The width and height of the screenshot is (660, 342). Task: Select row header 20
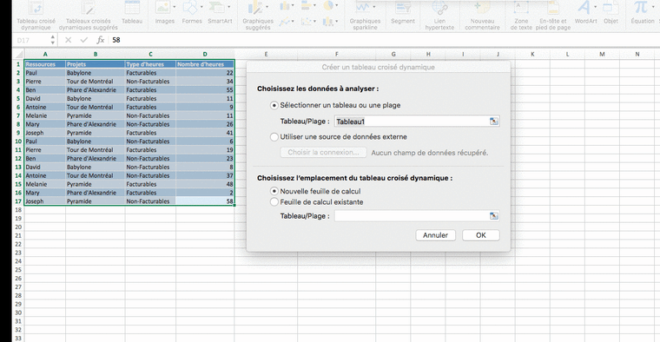pyautogui.click(x=18, y=227)
